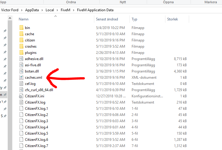
Task: Click the 216 kB size value
Action: [182, 102]
